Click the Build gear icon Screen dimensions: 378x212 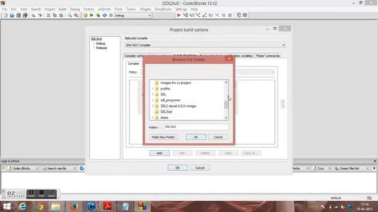click(85, 15)
